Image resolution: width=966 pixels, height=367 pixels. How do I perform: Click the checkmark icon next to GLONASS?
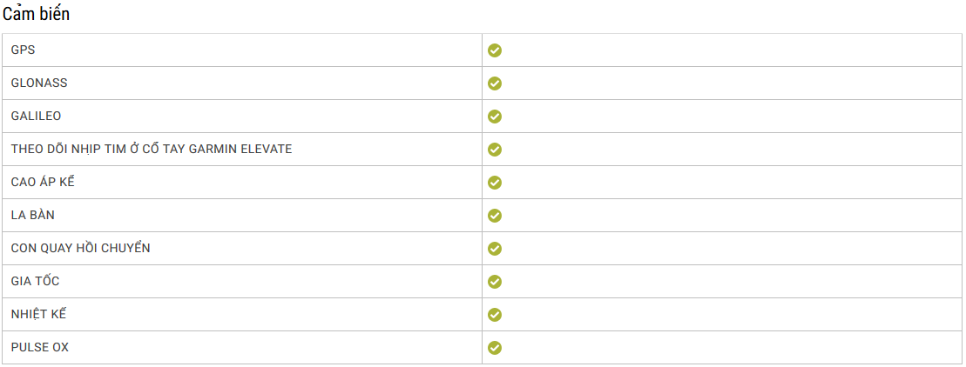click(x=494, y=83)
